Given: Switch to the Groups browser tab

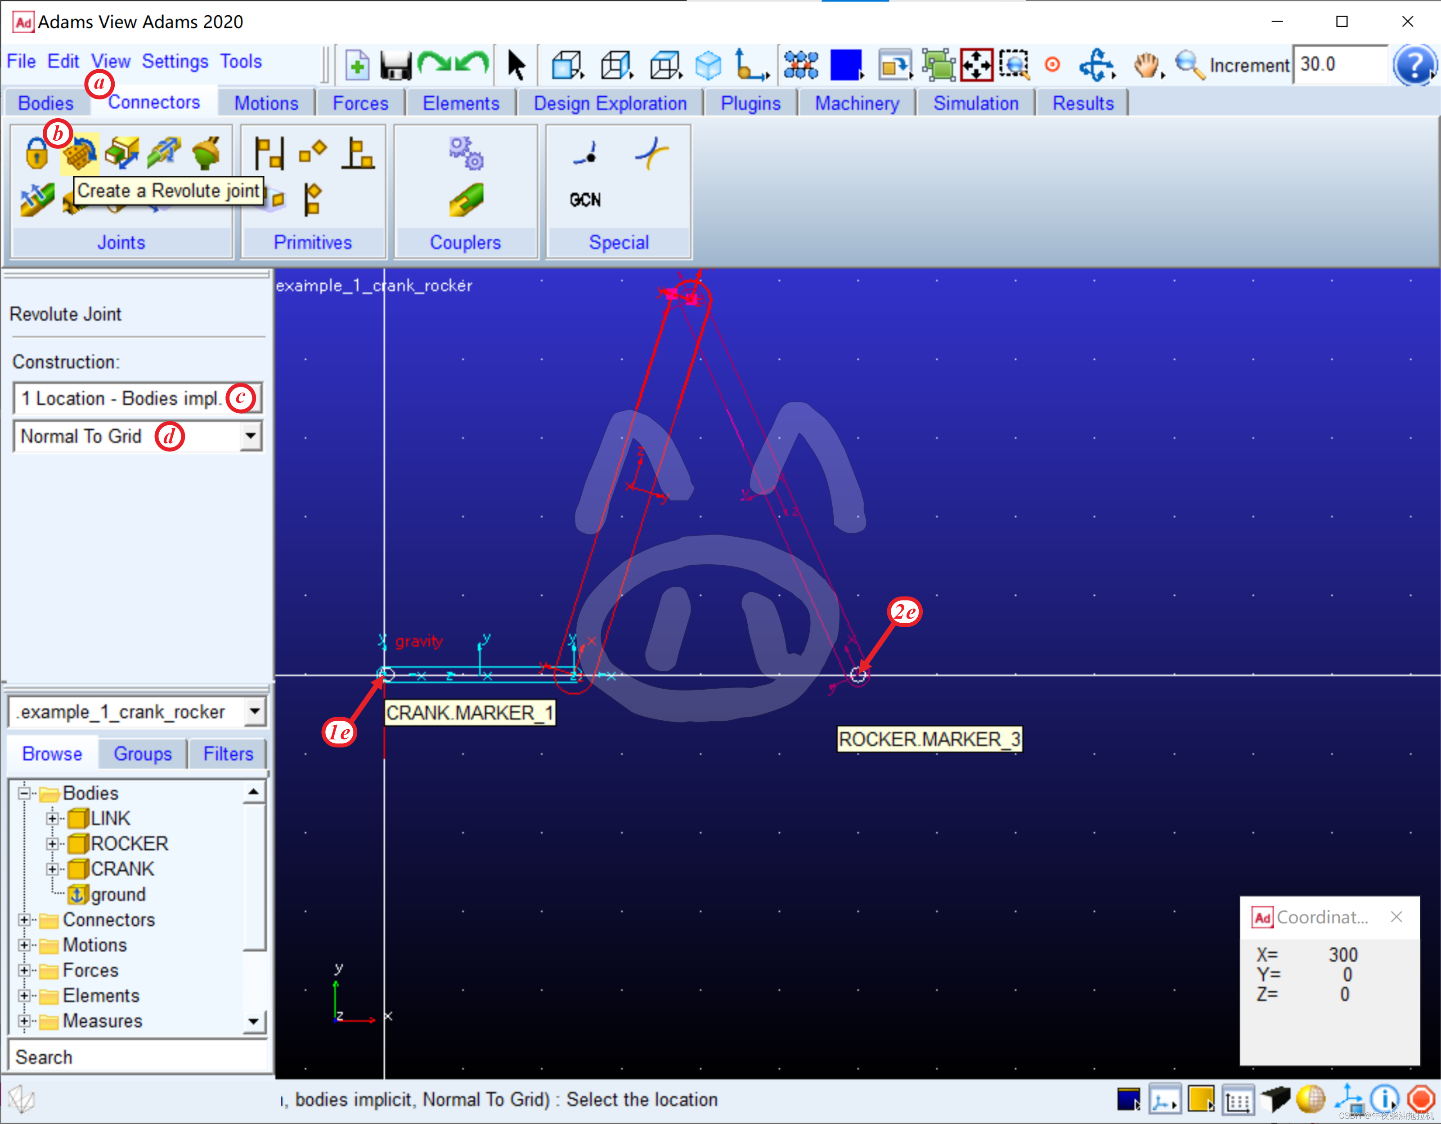Looking at the screenshot, I should click(x=143, y=754).
